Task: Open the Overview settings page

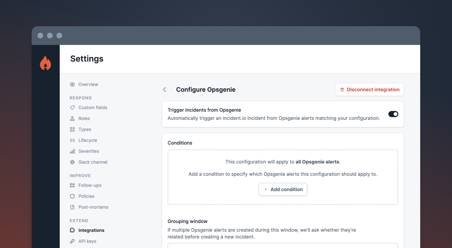Action: (88, 85)
